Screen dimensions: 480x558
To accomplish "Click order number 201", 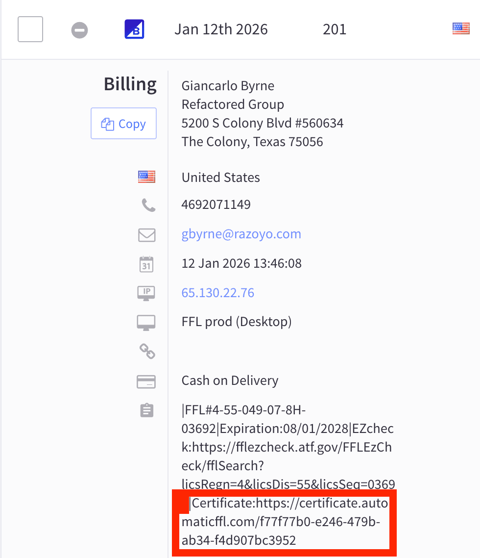I will pyautogui.click(x=335, y=29).
